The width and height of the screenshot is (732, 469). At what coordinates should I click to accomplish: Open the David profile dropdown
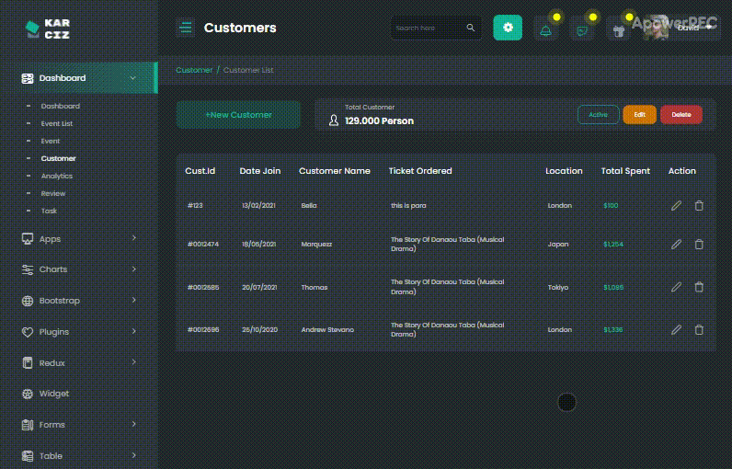(x=690, y=28)
